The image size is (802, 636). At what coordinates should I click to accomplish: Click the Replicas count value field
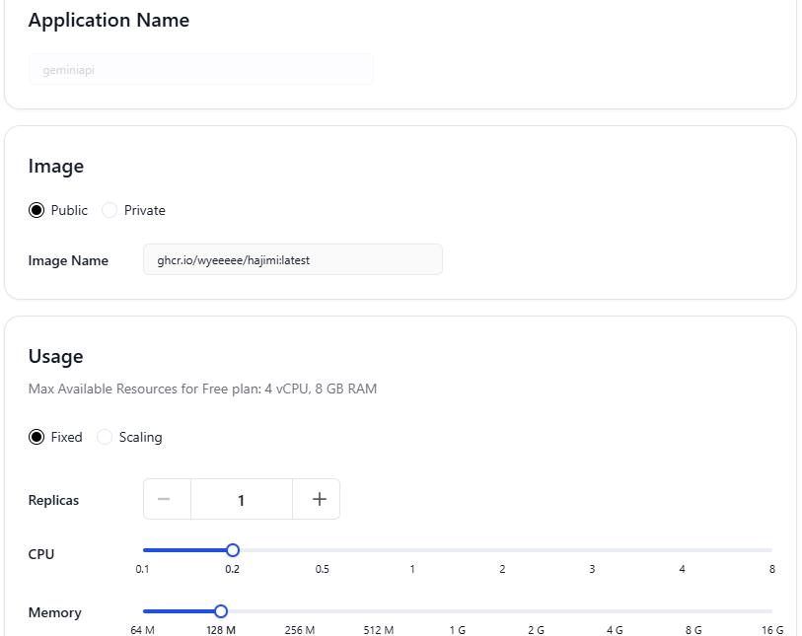[x=241, y=500]
